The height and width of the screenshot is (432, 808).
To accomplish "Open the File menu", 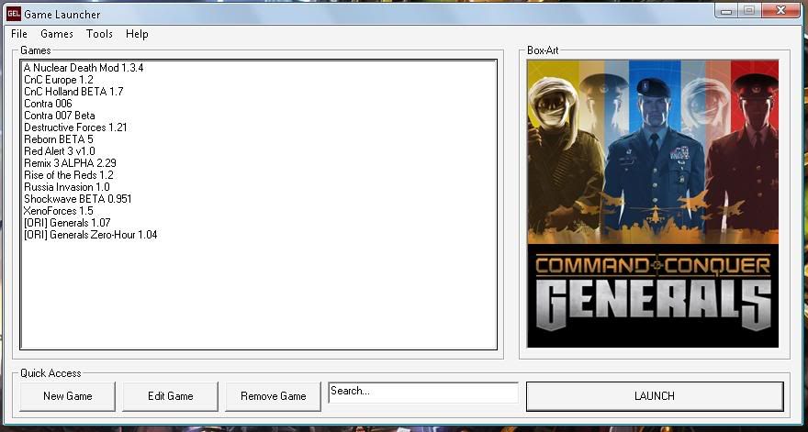I will pos(19,34).
